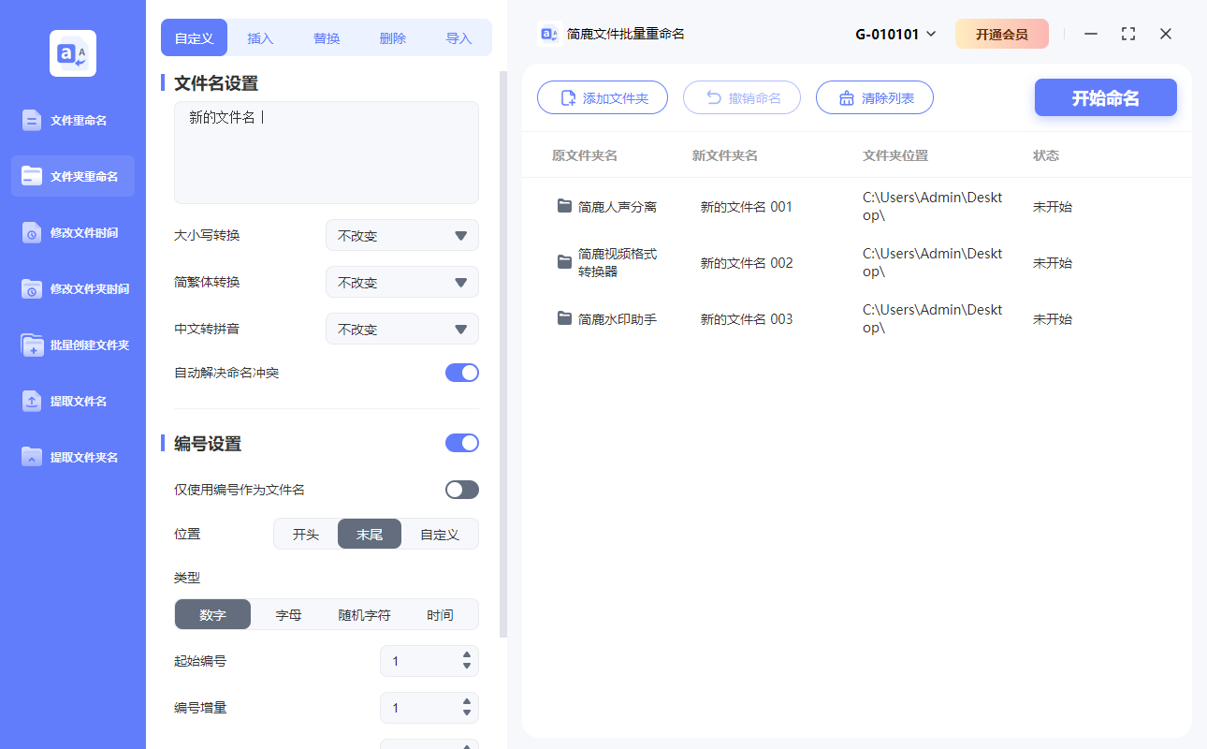This screenshot has width=1207, height=749.
Task: Click the 起始编号 number field
Action: pos(429,661)
